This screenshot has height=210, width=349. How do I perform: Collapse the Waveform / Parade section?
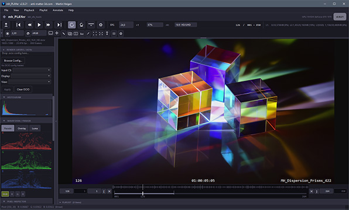tap(27, 121)
